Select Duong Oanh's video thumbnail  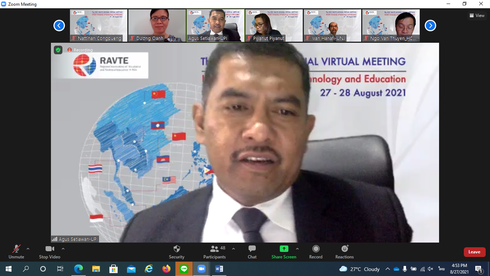(157, 26)
